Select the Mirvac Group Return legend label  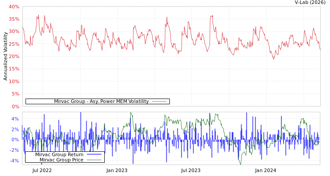(59, 154)
